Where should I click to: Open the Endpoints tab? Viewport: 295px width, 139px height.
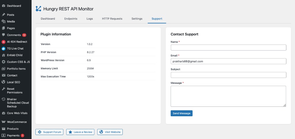coord(71,19)
